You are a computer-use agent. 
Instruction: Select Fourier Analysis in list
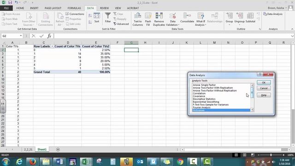pos(201,107)
